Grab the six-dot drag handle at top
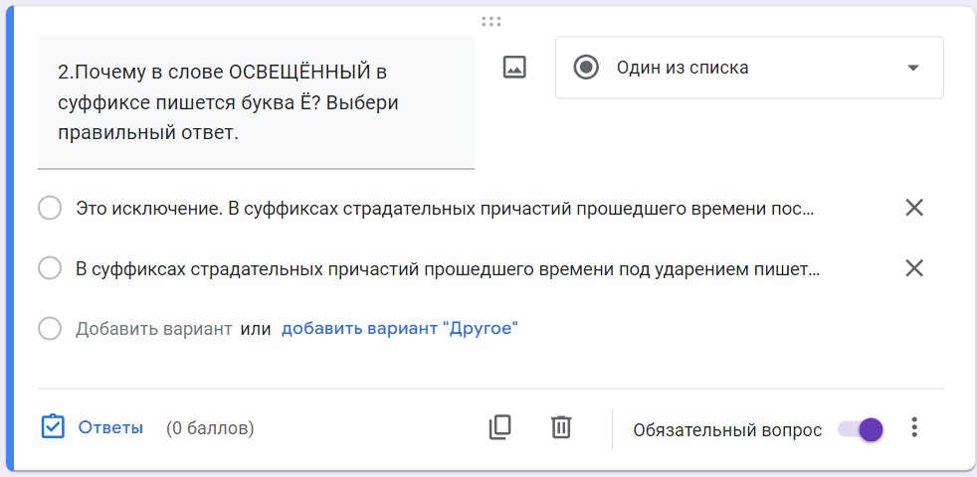The image size is (977, 477). [491, 22]
